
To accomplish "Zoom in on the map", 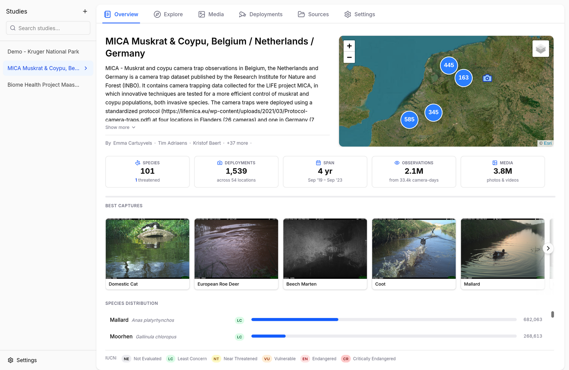I will point(349,46).
